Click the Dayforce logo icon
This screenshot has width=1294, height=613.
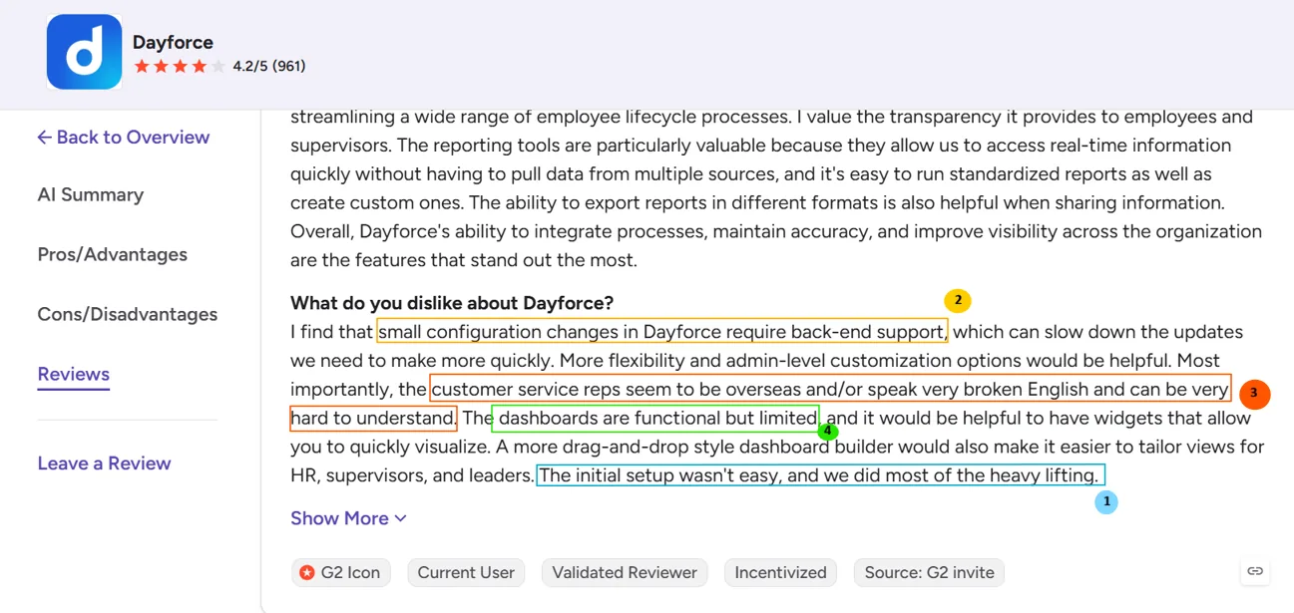pos(84,52)
